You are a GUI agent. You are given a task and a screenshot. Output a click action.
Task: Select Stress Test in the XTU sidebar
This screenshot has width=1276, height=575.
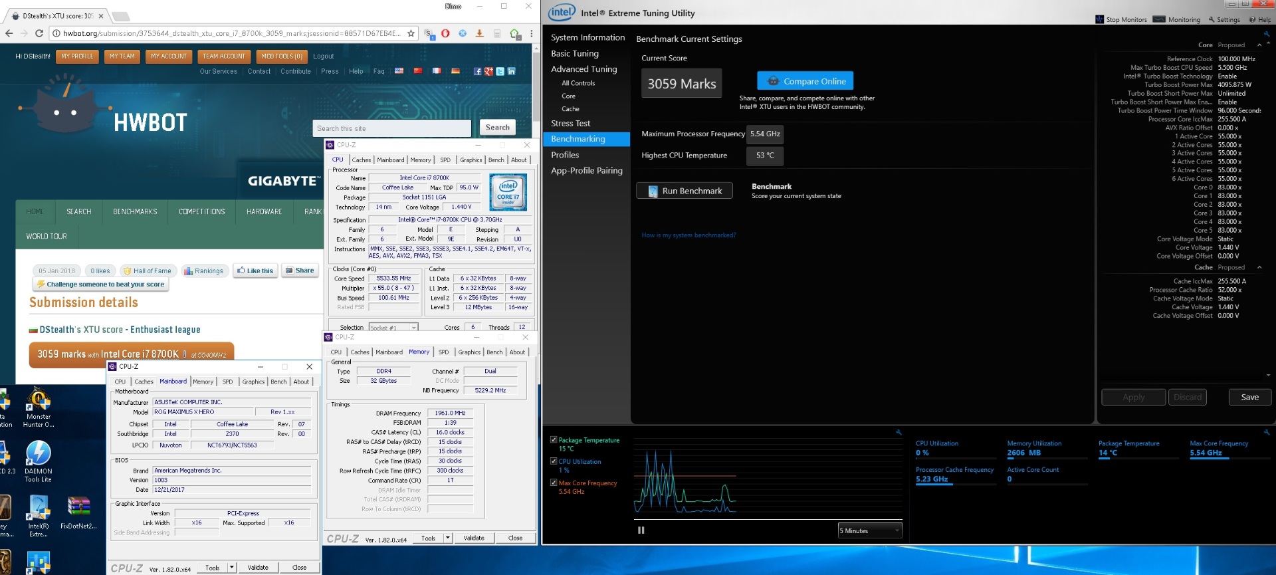pyautogui.click(x=570, y=123)
